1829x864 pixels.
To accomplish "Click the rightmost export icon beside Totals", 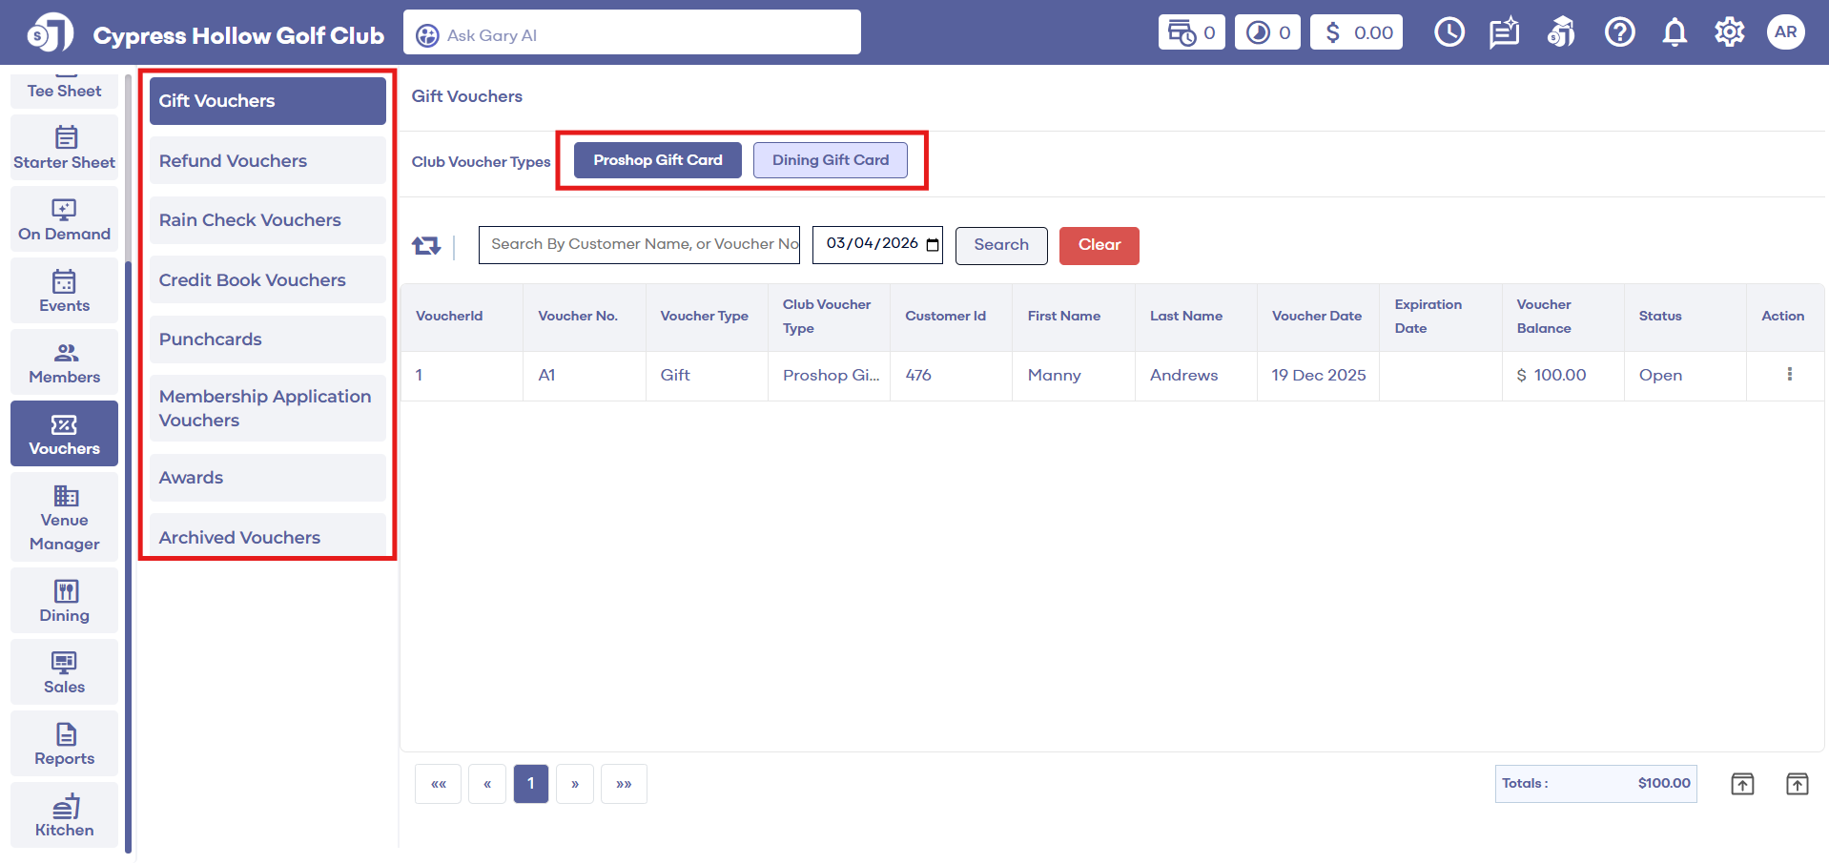I will click(x=1797, y=784).
